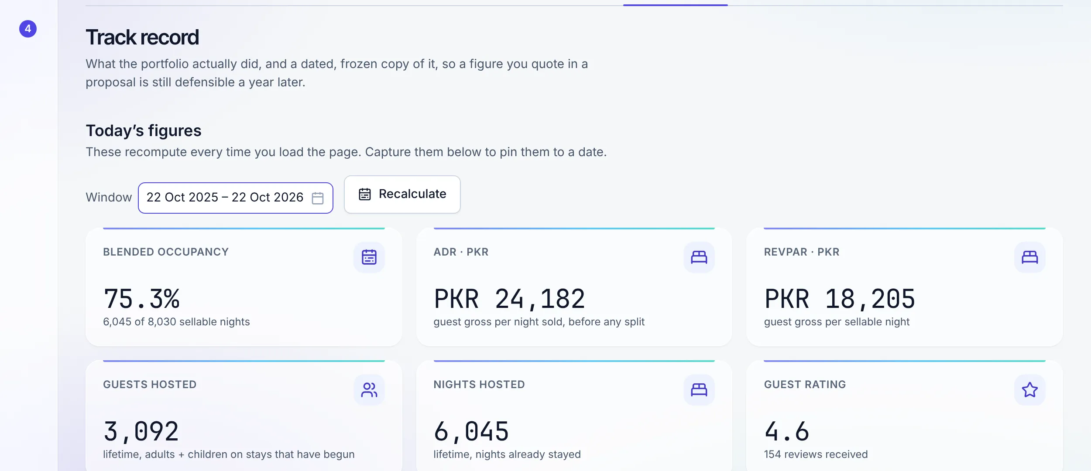Viewport: 1091px width, 471px height.
Task: Click the 'Track record' heading
Action: tap(142, 37)
